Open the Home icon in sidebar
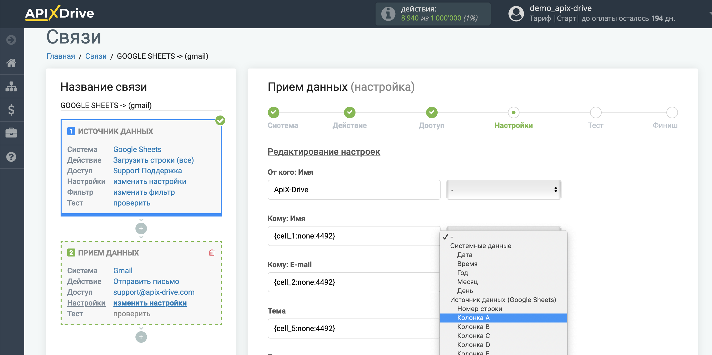The image size is (712, 355). (x=11, y=63)
